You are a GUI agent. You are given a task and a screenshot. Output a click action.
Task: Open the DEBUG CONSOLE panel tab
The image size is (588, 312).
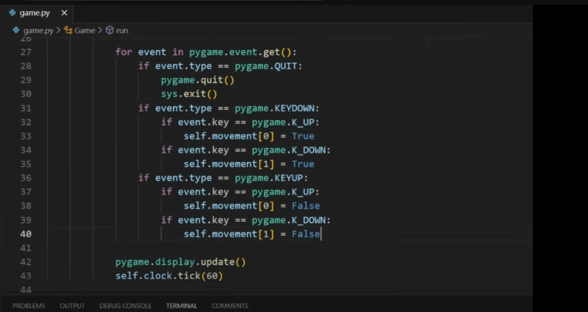125,306
